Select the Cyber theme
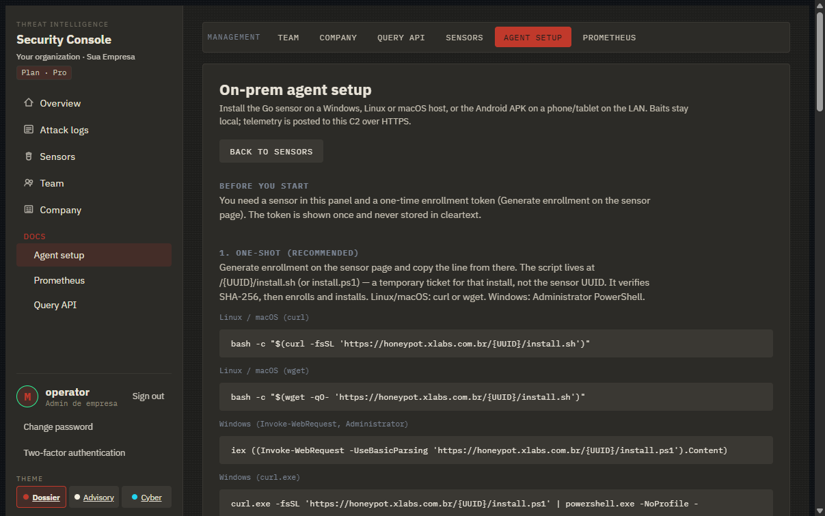The image size is (825, 516). tap(147, 497)
